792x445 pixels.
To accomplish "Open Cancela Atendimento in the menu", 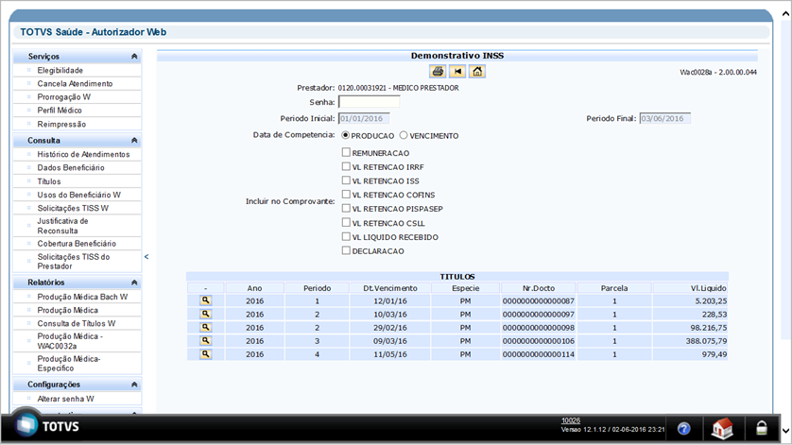I will click(75, 83).
